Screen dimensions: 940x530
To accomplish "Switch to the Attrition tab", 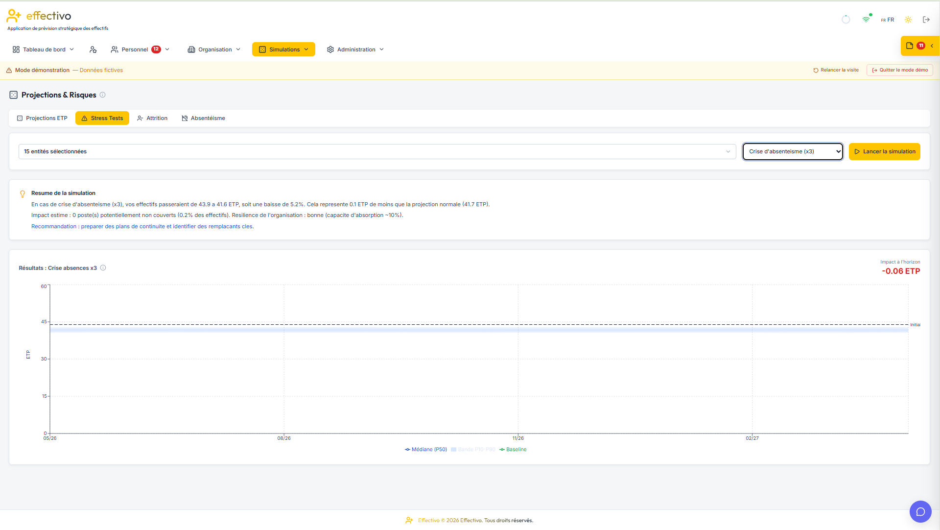I will click(152, 119).
